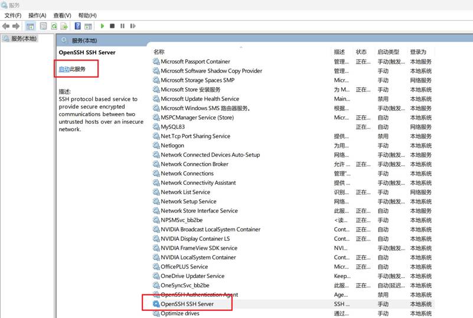Viewport: 473px width, 318px height.
Task: Select the OpenSSH SSH Server service
Action: [187, 304]
